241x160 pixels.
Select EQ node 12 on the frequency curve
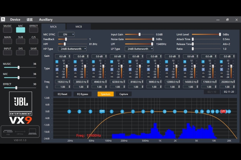[x=185, y=112]
